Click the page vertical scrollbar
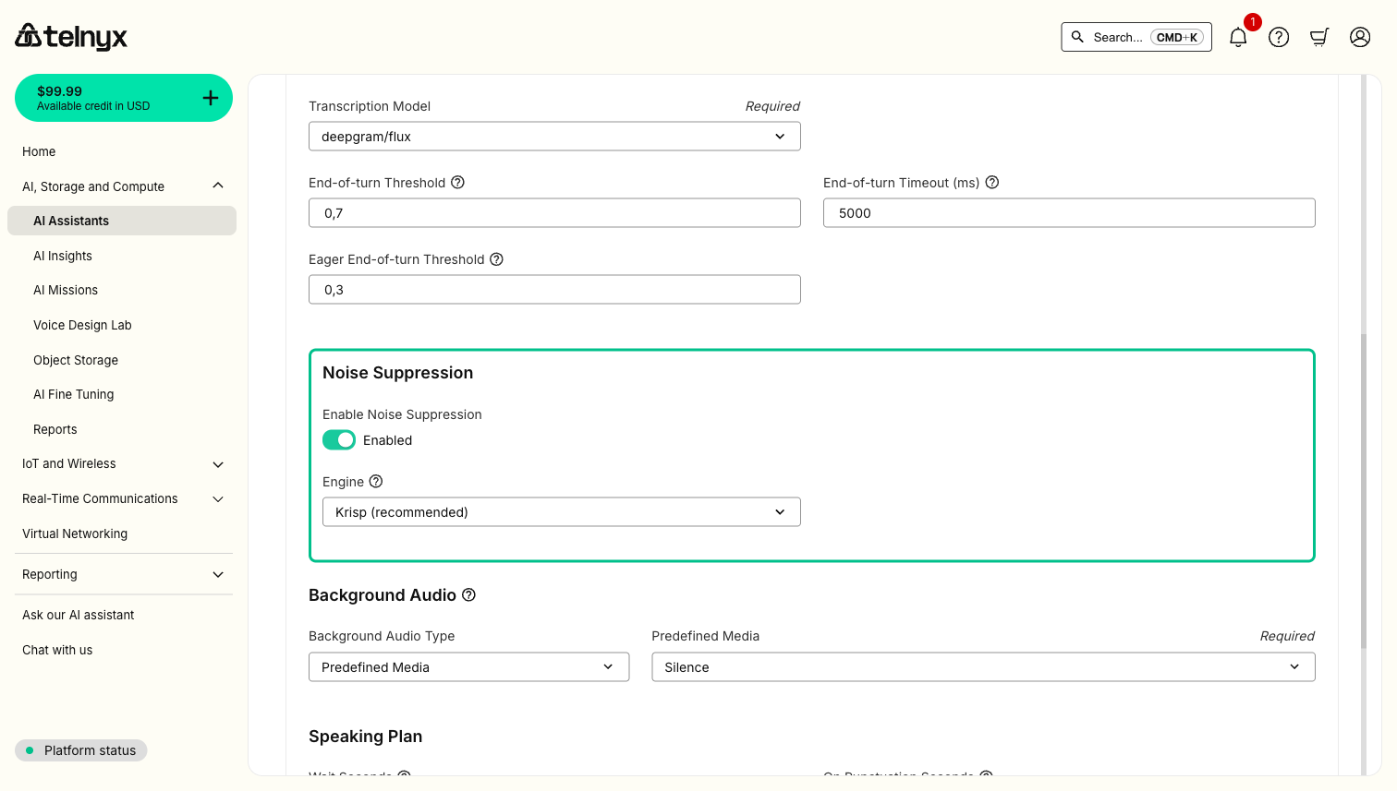This screenshot has height=791, width=1397. (1364, 492)
